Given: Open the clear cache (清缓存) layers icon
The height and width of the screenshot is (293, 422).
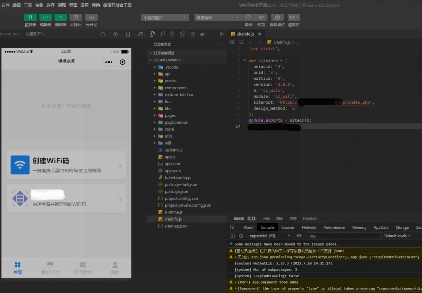Looking at the screenshot, I should click(x=294, y=18).
